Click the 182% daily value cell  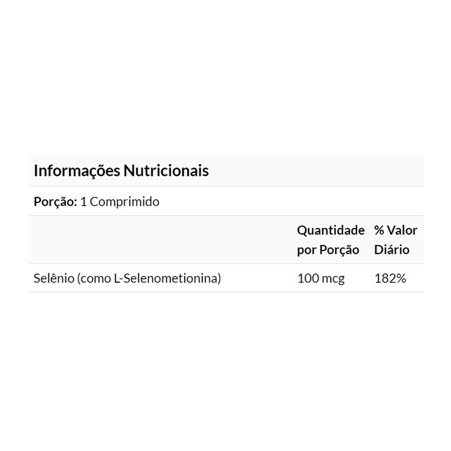pyautogui.click(x=390, y=278)
